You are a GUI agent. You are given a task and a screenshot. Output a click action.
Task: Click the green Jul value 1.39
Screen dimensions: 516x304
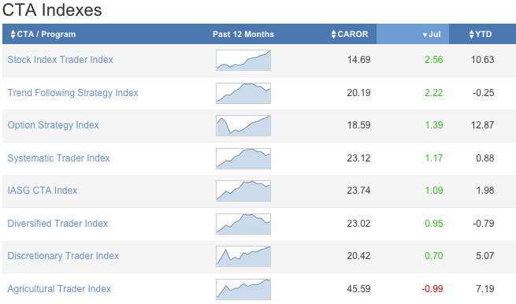(x=434, y=125)
